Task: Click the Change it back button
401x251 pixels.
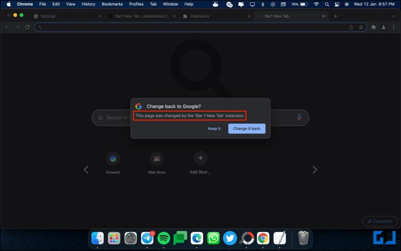Action: (x=247, y=128)
